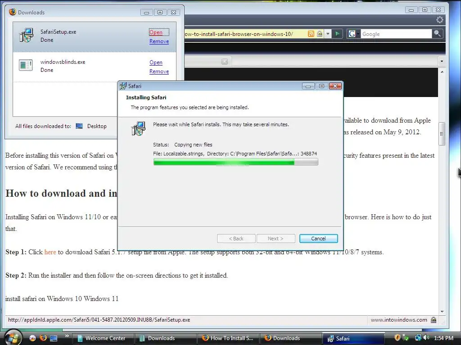Click 'How to download and in' heading
The height and width of the screenshot is (345, 461).
point(61,193)
